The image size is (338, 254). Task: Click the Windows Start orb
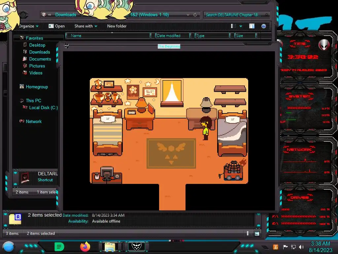[9, 247]
